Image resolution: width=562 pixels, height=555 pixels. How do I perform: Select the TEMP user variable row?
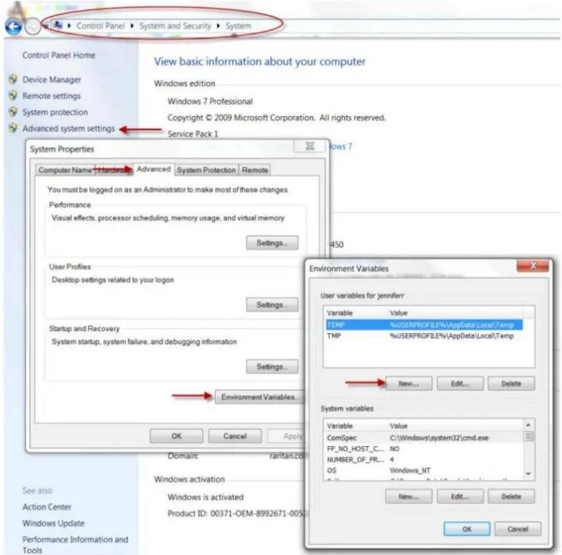point(424,325)
